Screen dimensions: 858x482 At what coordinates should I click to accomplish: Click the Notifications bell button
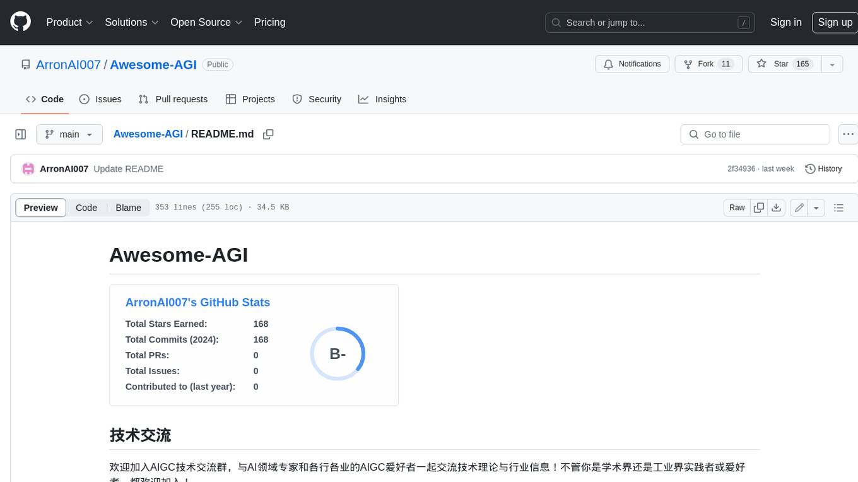click(x=632, y=64)
